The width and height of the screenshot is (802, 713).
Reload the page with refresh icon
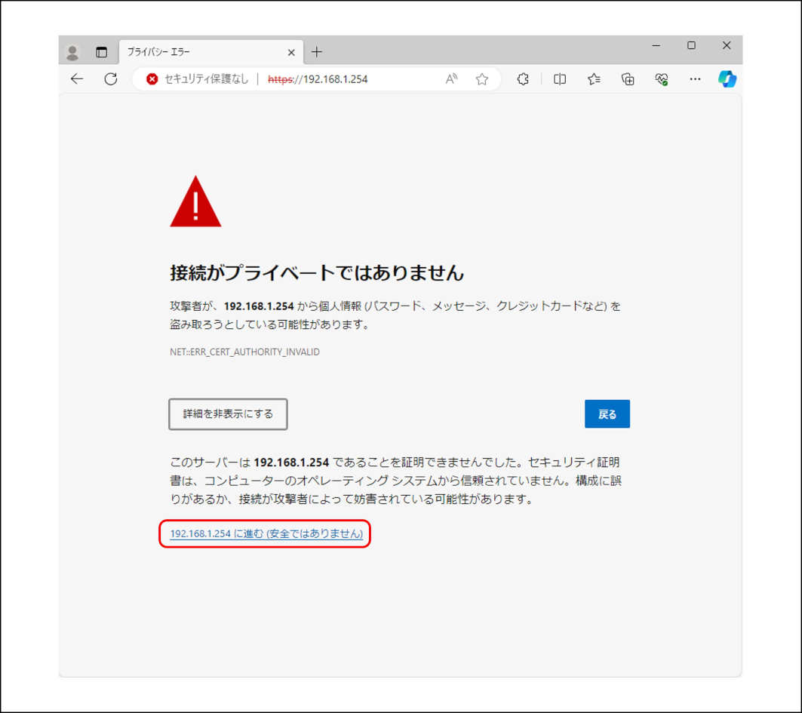point(111,78)
